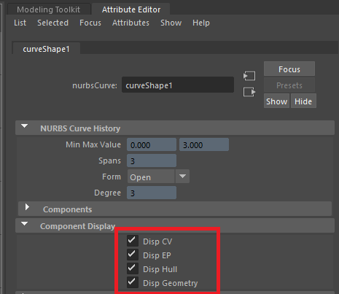Click the Spans label

tap(109, 160)
